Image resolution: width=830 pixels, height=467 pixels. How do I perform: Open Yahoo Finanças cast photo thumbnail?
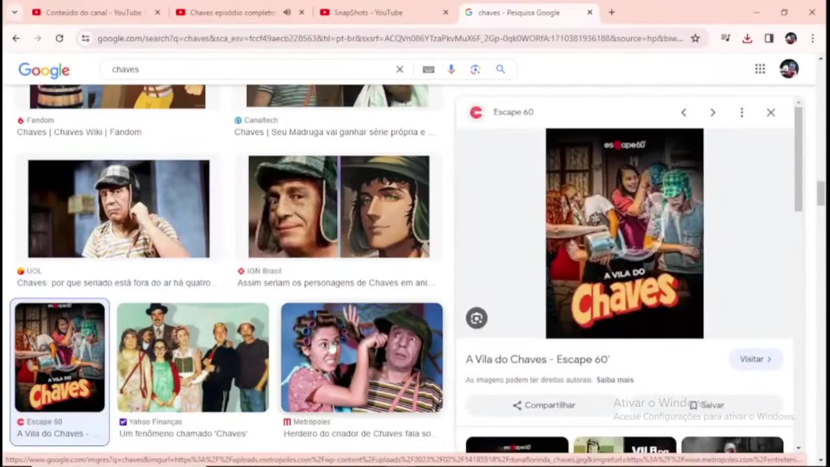point(193,357)
